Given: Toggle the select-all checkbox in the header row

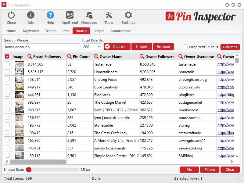Looking at the screenshot, I should point(7,56).
